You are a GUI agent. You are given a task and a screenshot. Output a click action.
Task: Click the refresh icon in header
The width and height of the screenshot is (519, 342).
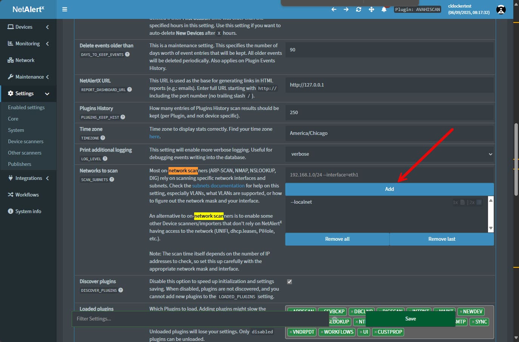click(x=358, y=9)
